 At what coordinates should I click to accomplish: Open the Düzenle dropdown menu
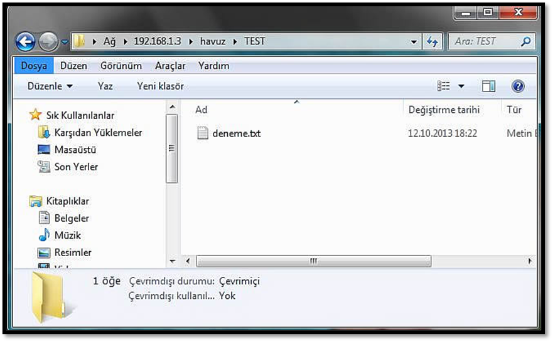pyautogui.click(x=50, y=86)
